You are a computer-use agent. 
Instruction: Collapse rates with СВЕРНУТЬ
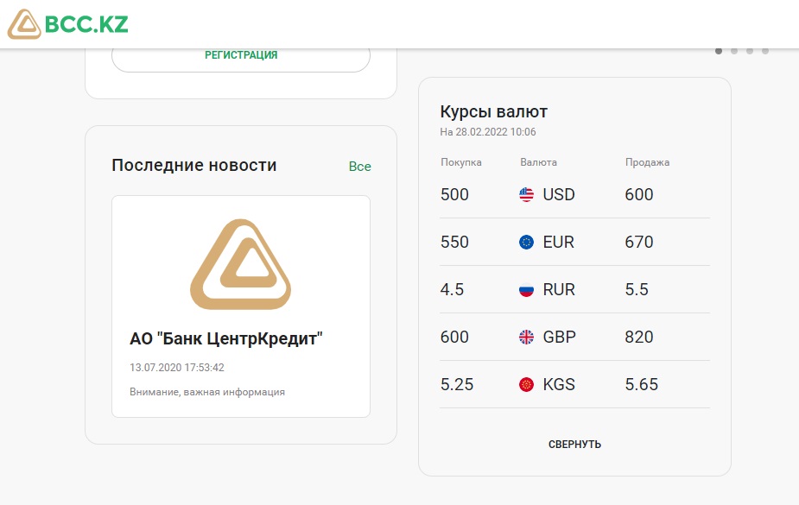pyautogui.click(x=574, y=445)
